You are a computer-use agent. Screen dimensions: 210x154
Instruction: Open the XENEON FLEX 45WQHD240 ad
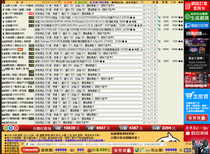[x=197, y=63]
